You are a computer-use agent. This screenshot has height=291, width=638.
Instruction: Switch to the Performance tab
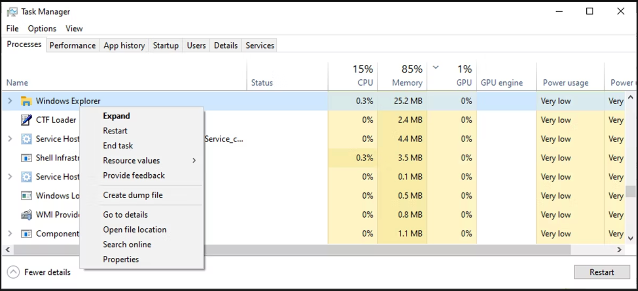(x=73, y=45)
